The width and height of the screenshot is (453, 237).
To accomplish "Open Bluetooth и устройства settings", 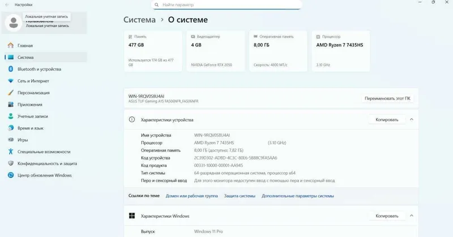I will click(x=46, y=69).
